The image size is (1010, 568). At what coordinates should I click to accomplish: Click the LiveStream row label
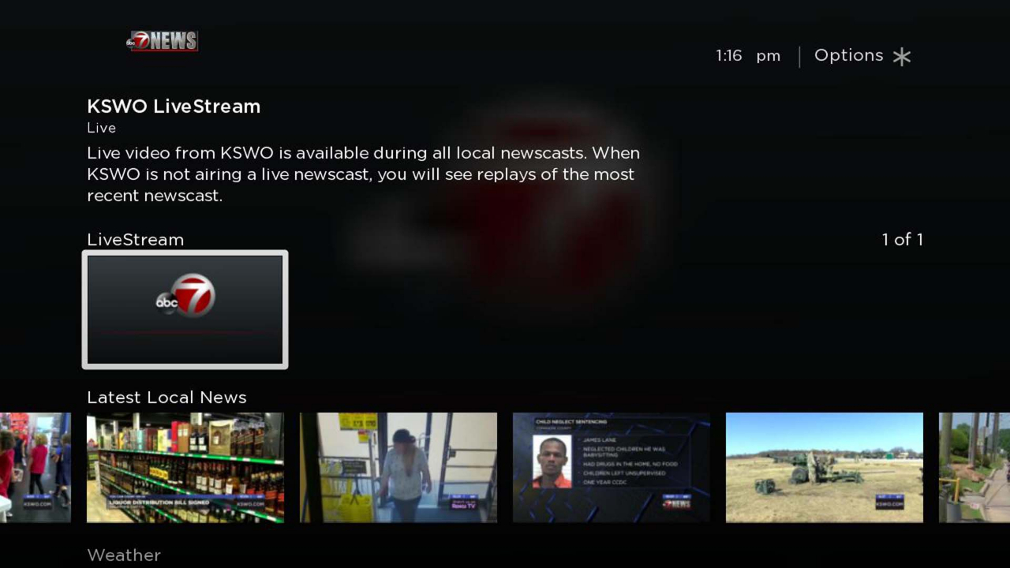(x=135, y=240)
